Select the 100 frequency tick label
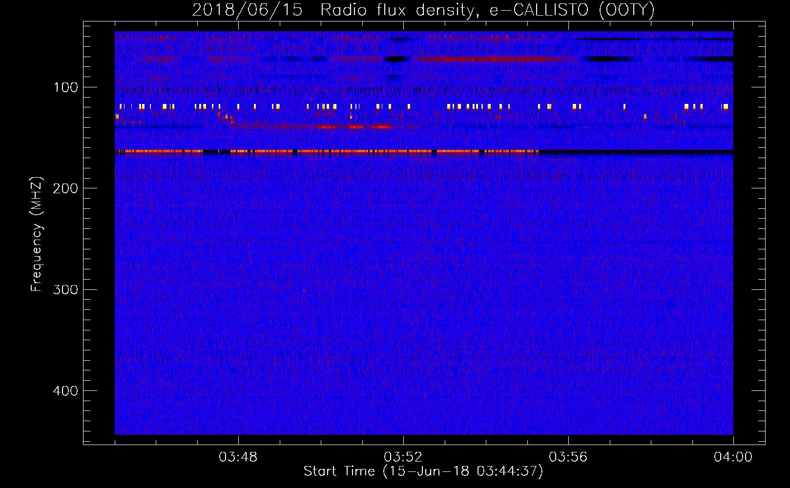Screen dimensions: 790x488 tap(66, 87)
